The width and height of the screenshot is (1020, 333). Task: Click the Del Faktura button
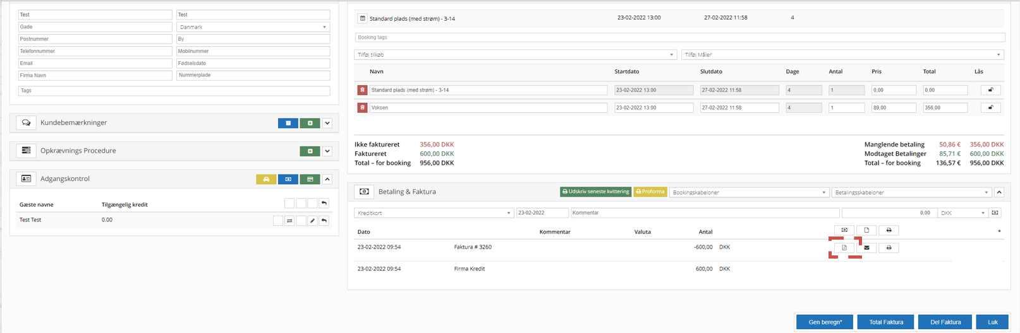945,322
